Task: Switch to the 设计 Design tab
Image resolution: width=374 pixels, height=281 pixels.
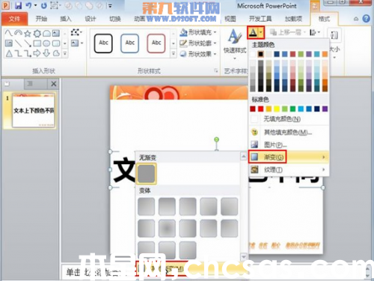Action: (x=91, y=19)
